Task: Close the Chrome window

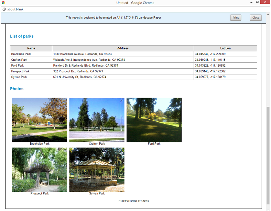Action: click(265, 2)
